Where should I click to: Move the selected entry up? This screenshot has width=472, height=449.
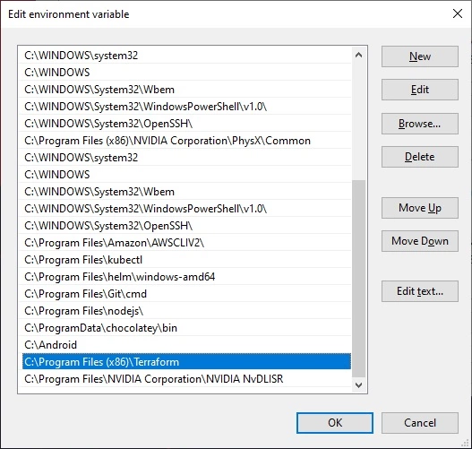420,208
